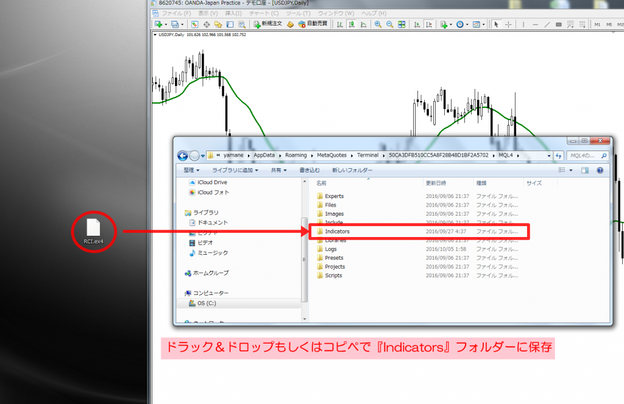The width and height of the screenshot is (624, 404).
Task: Open the Strategy Tester magnifier icon
Action: pos(241,24)
